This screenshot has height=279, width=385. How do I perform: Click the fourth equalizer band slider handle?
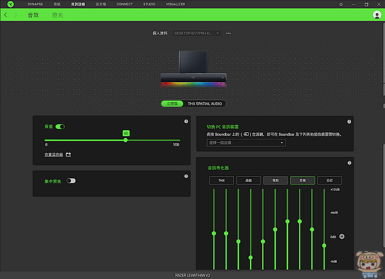[250, 258]
